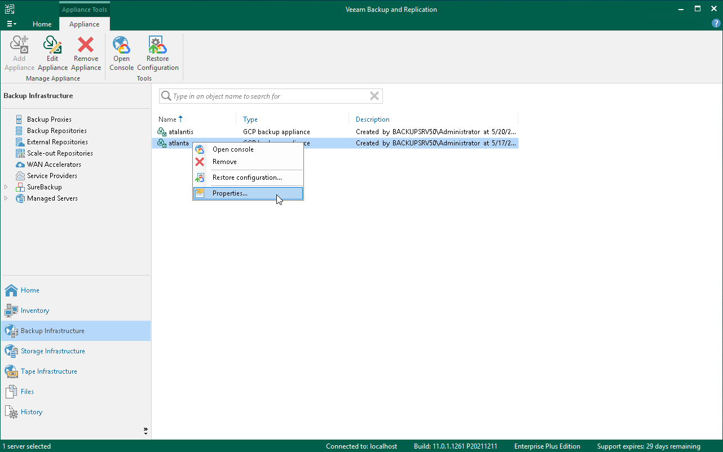
Task: Open the History view
Action: click(76, 412)
